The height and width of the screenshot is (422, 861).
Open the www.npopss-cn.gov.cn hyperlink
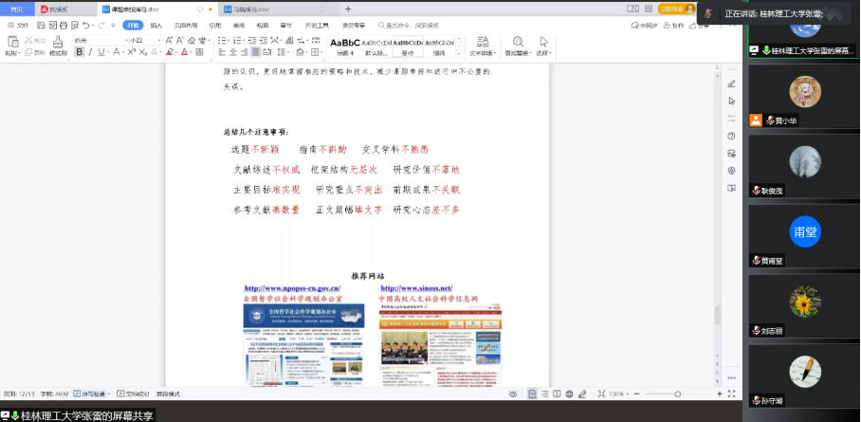pos(292,288)
